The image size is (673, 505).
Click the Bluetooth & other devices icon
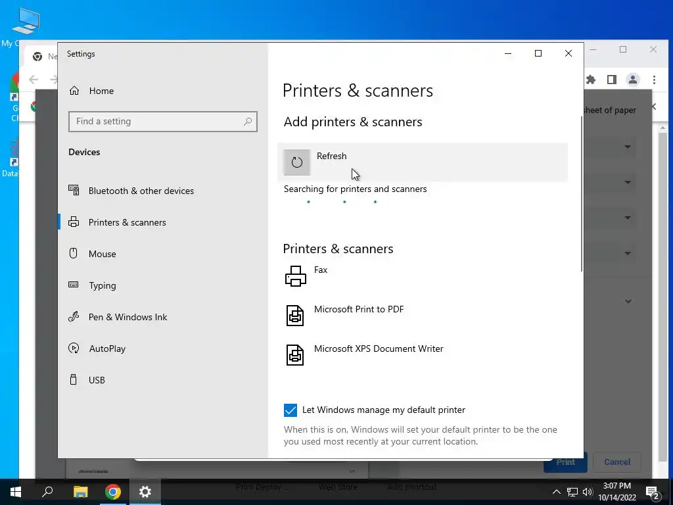coord(74,190)
